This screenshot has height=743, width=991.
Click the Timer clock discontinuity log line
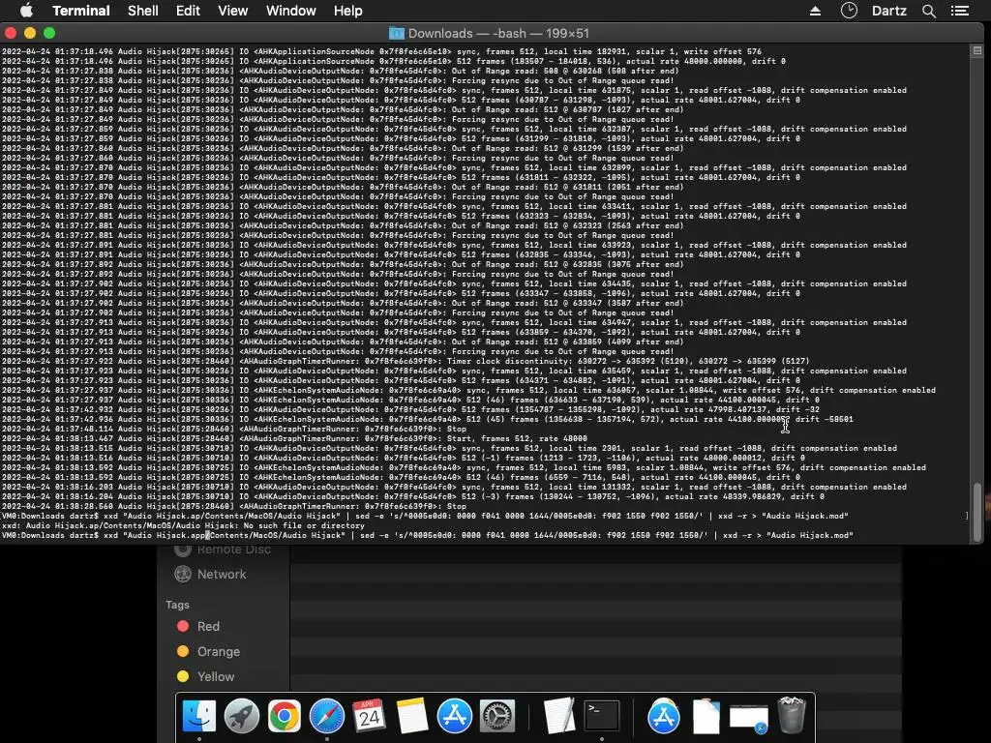pyautogui.click(x=405, y=362)
